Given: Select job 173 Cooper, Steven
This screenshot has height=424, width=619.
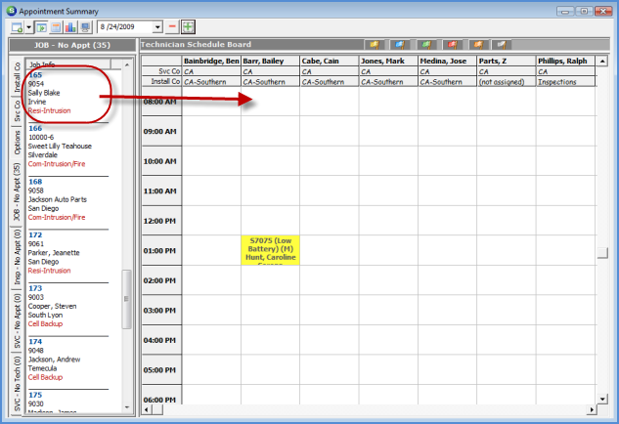Looking at the screenshot, I should (67, 306).
